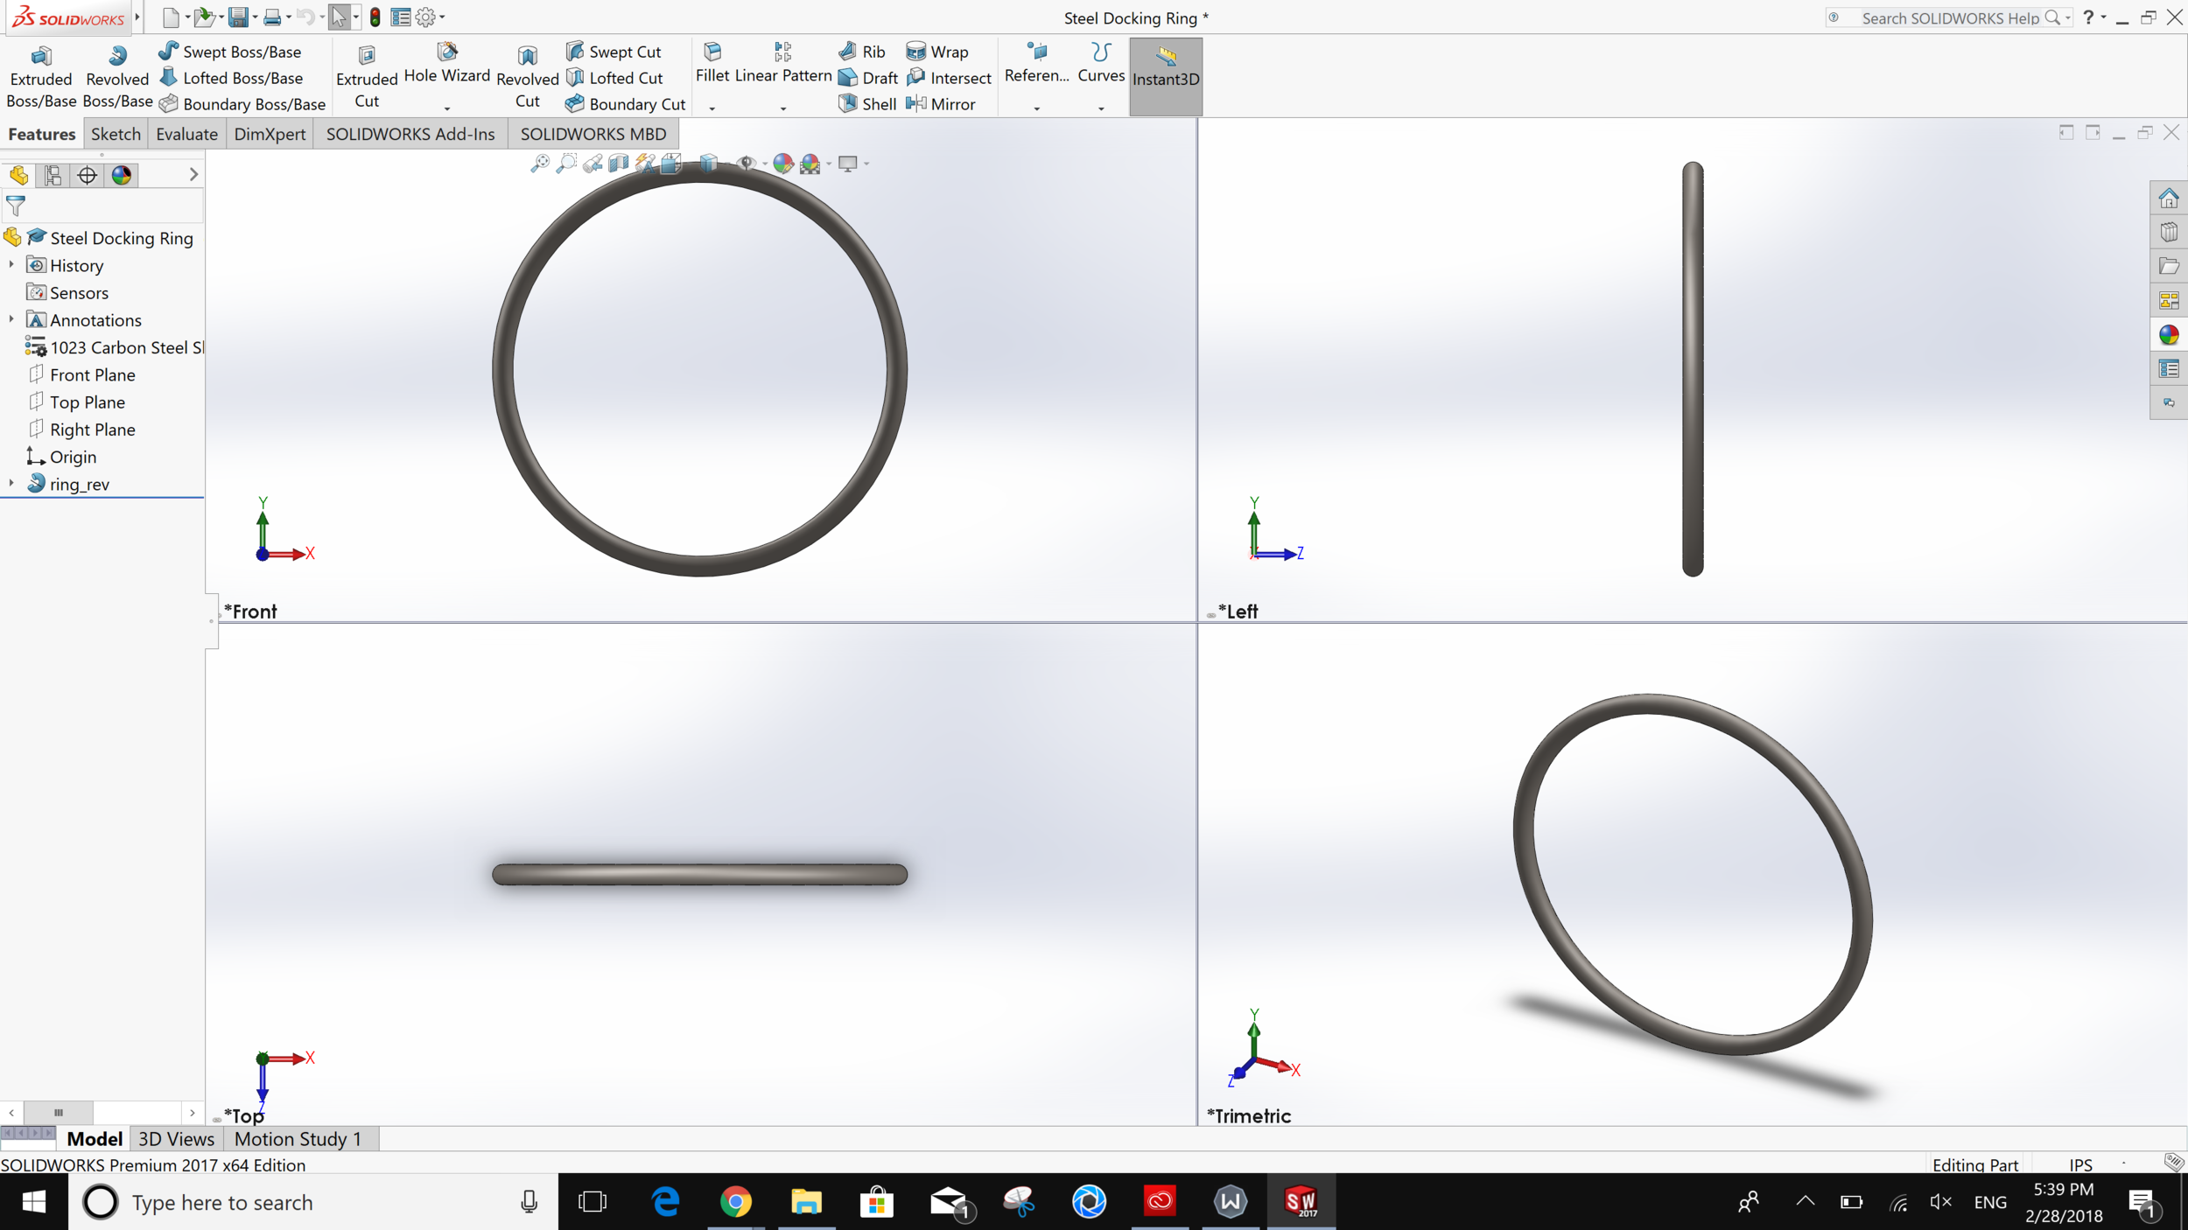Toggle the shaded Display Style cube
The image size is (2188, 1230).
tap(707, 164)
